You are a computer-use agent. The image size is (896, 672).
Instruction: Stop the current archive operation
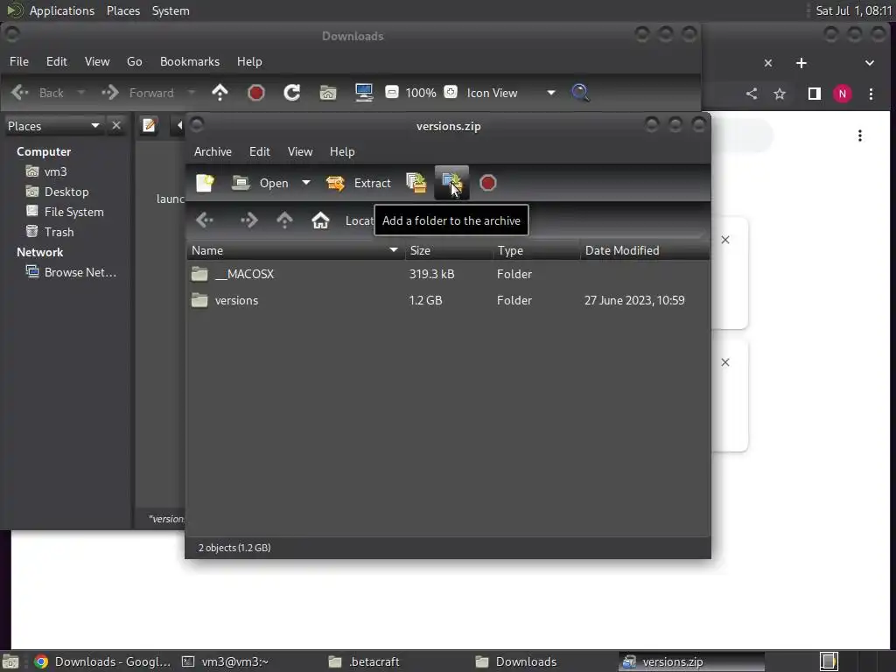[488, 183]
